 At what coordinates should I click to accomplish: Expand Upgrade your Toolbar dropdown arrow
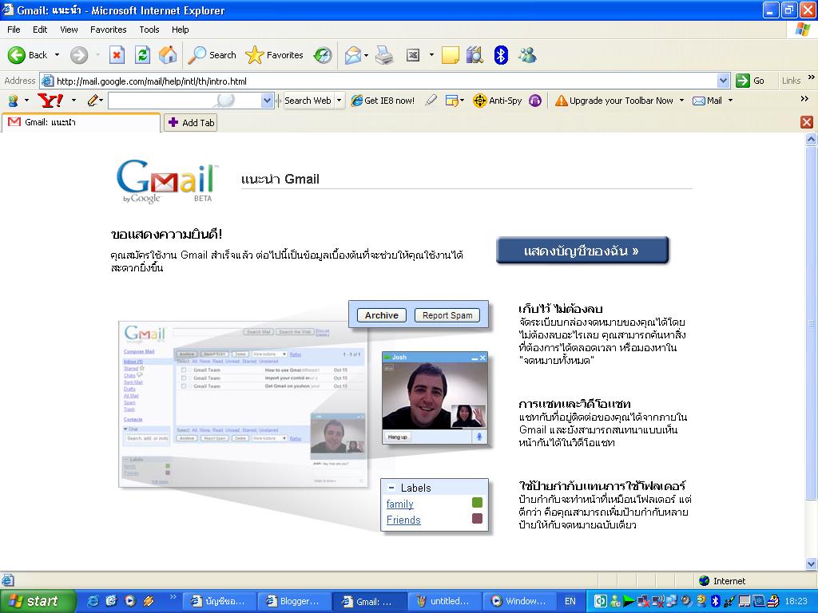(681, 101)
